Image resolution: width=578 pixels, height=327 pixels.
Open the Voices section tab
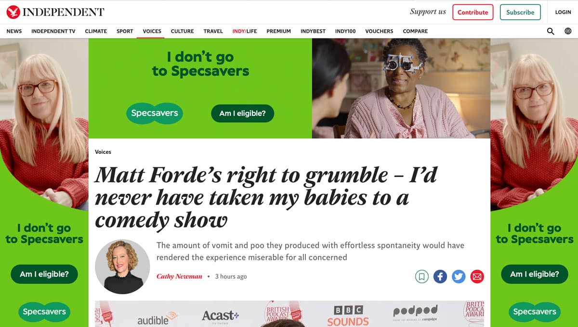click(152, 31)
